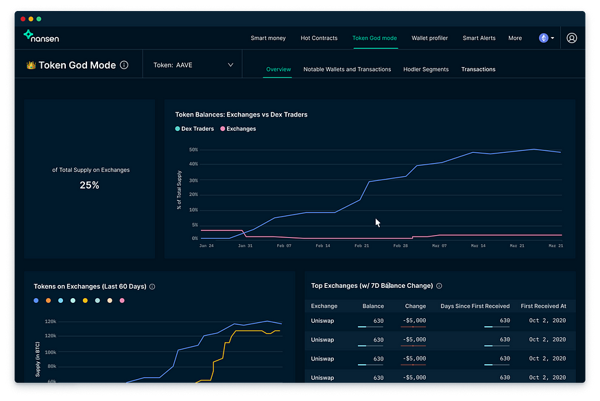Open the Wallet profiler page
600x401 pixels.
[429, 38]
